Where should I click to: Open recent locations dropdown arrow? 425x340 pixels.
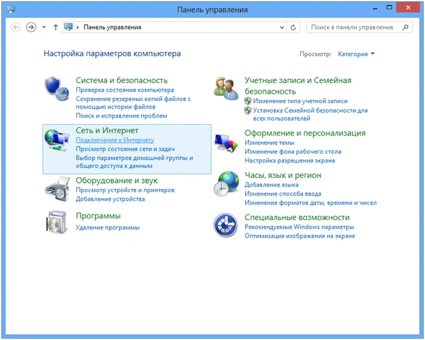coord(44,28)
